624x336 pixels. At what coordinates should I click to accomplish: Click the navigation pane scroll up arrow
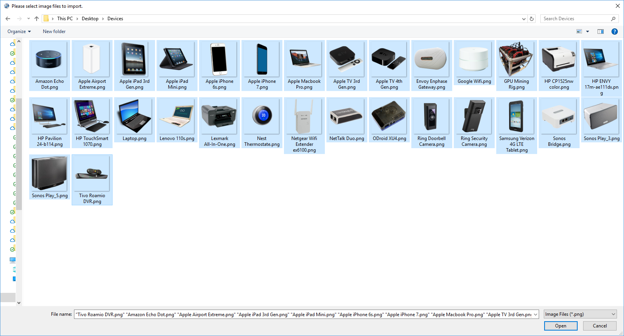click(19, 41)
